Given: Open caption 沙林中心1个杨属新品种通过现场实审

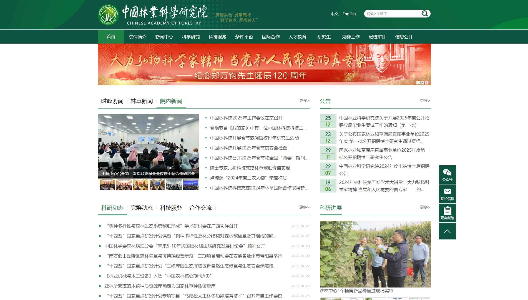Looking at the screenshot, I should (x=356, y=291).
